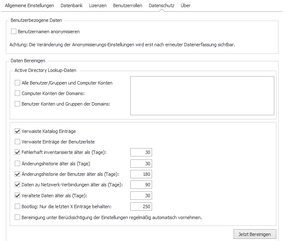284x241 pixels.
Task: Enable Benutzernamen anonymisieren checkbox
Action: tap(13, 32)
